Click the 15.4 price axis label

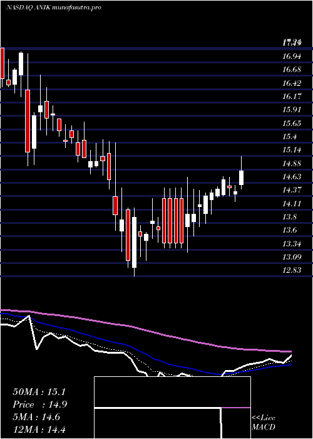click(x=290, y=137)
